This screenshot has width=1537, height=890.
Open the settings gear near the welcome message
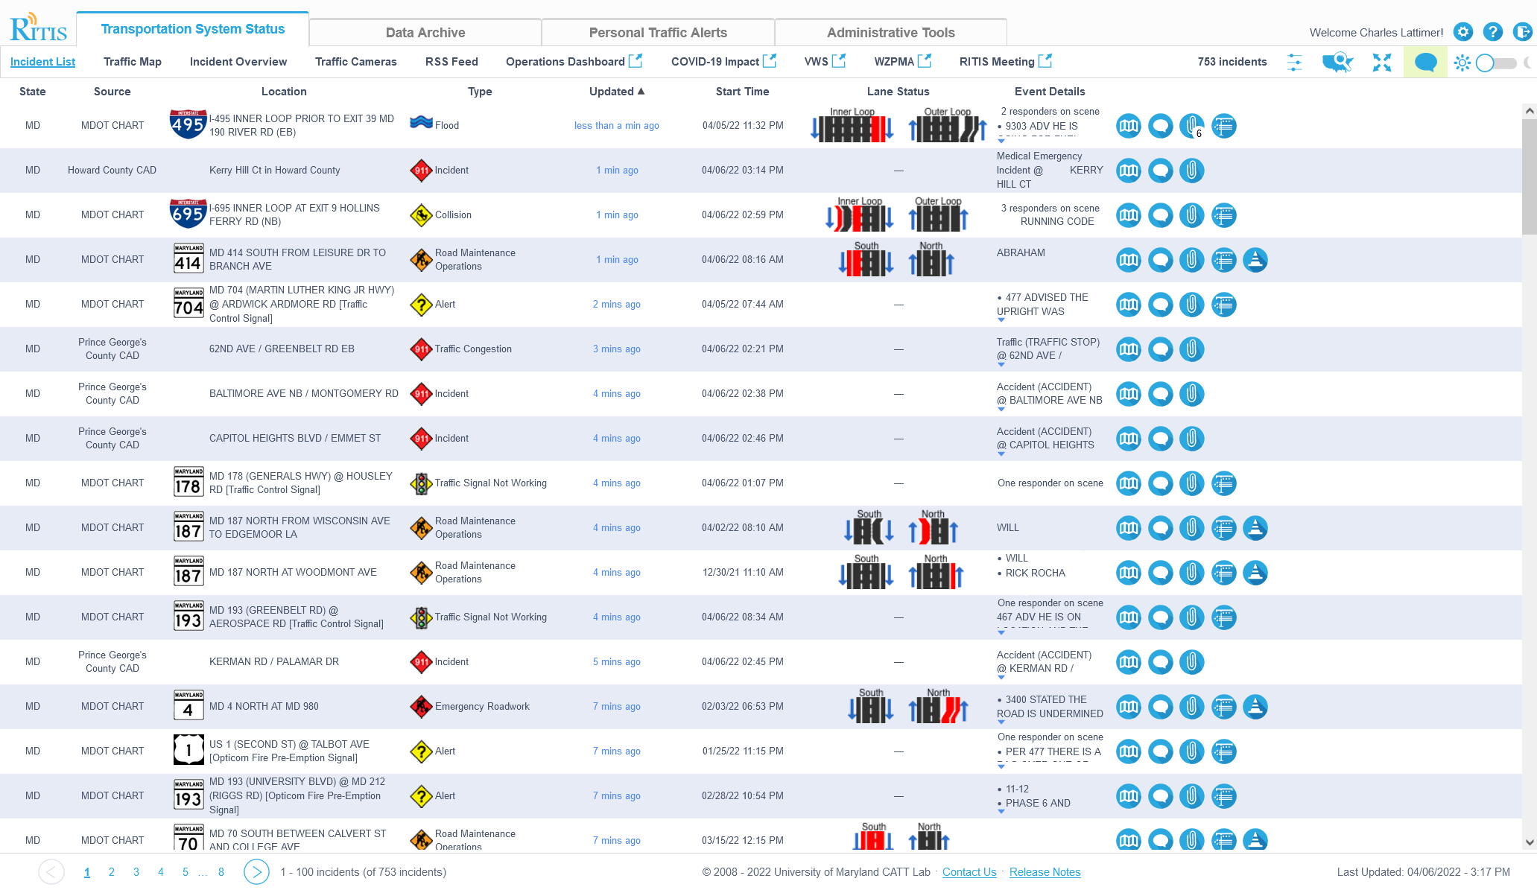[x=1462, y=32]
